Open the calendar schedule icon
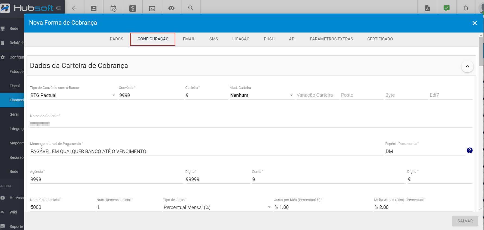The width and height of the screenshot is (484, 230). click(113, 8)
